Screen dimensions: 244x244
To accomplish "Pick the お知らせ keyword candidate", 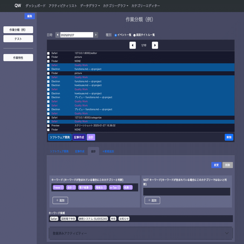I will 124,219.
